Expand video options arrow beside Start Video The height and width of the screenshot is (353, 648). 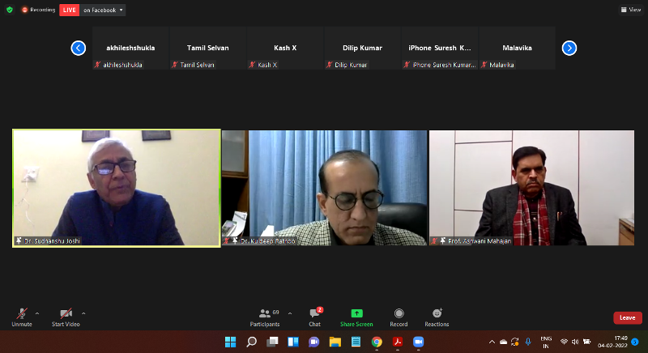coord(83,313)
